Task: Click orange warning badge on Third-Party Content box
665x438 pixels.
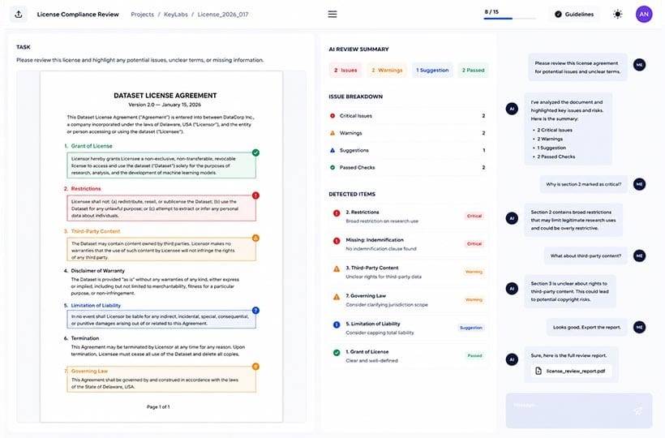Action: 255,238
